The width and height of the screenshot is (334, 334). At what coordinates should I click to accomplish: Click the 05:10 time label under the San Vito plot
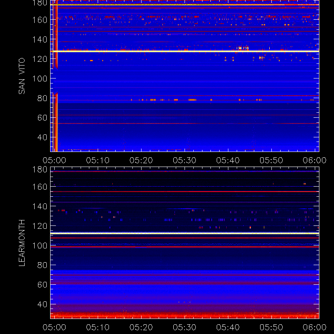(x=98, y=160)
